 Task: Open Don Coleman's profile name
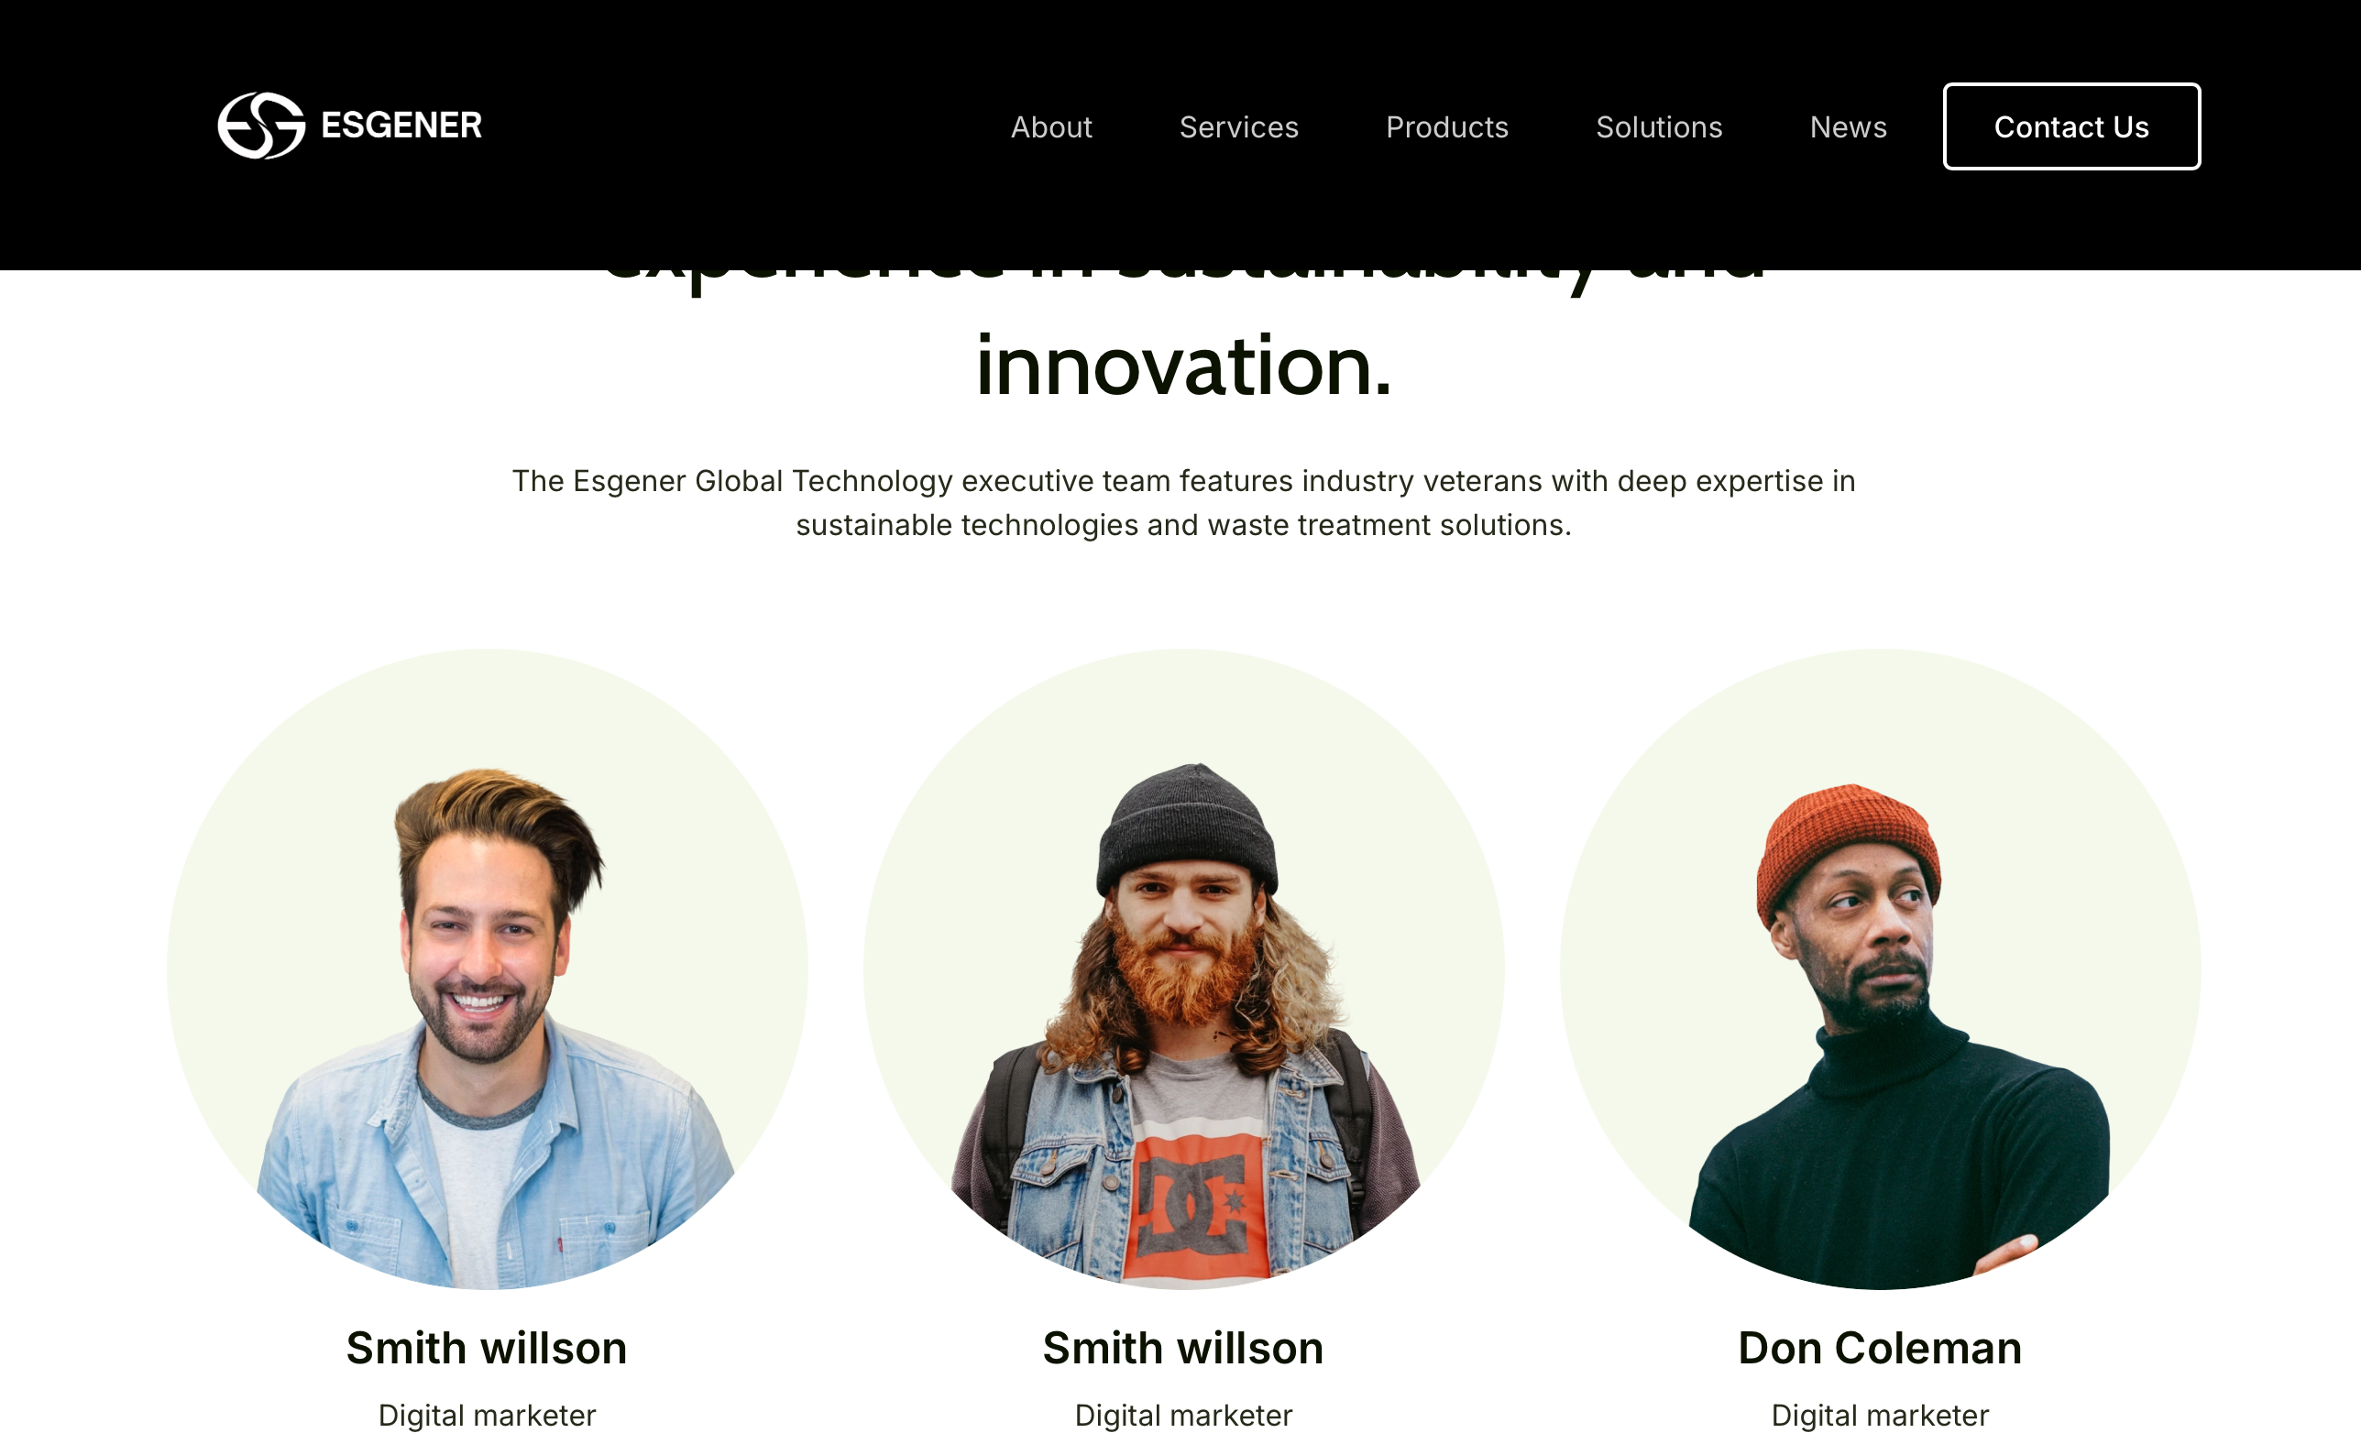tap(1880, 1348)
